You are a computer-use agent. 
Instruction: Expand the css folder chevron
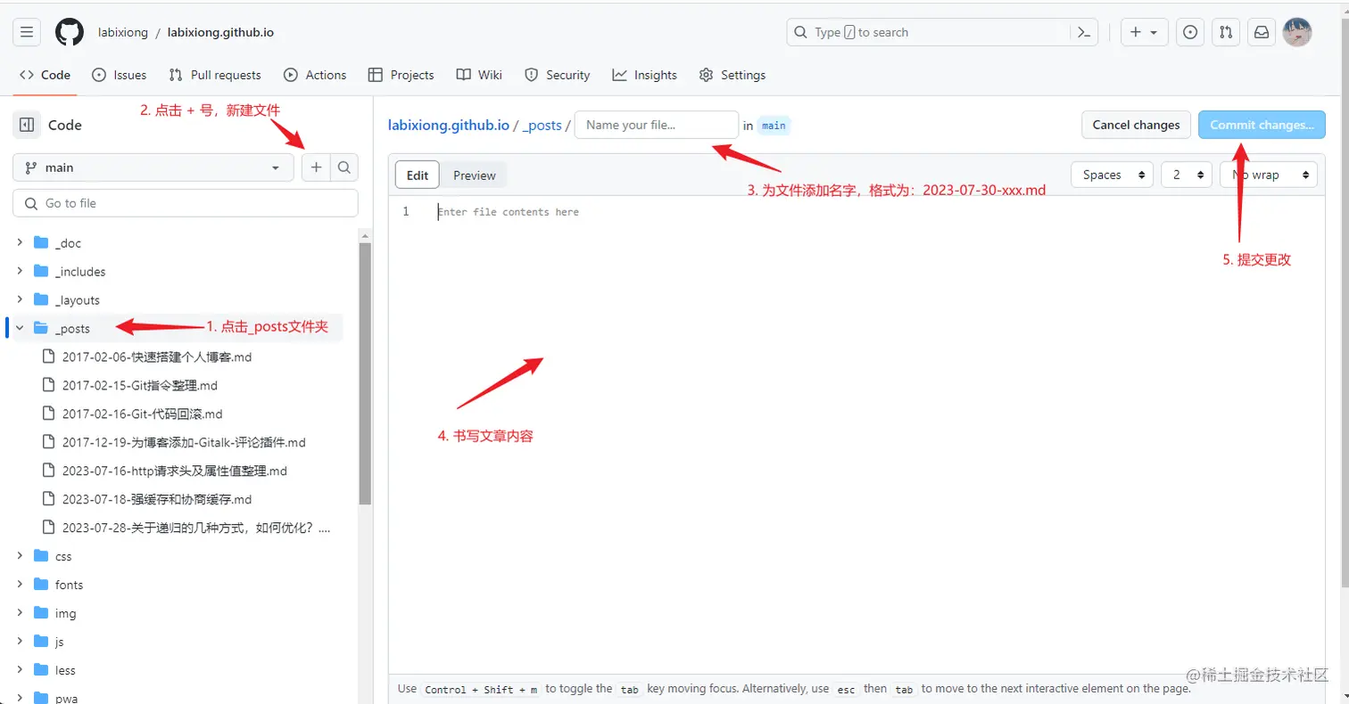click(20, 556)
